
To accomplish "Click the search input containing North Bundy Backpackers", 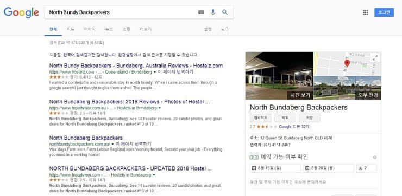I will [x=121, y=12].
